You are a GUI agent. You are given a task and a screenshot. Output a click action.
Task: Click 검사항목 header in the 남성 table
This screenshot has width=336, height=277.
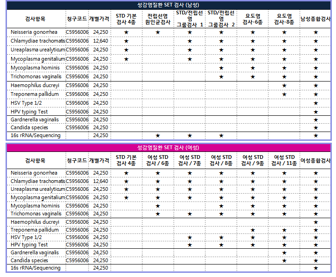[x=35, y=19]
